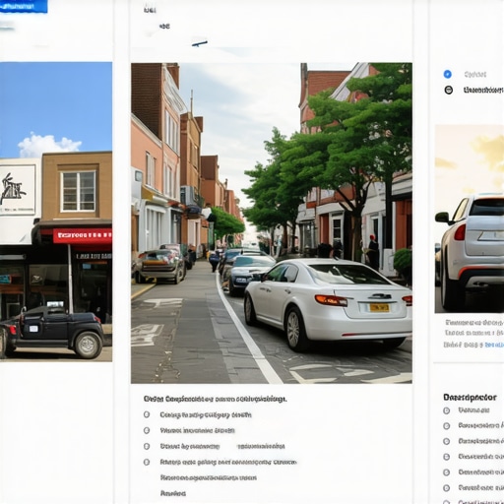Open the silver SUV sunset photo
This screenshot has height=504, width=504.
(x=470, y=219)
